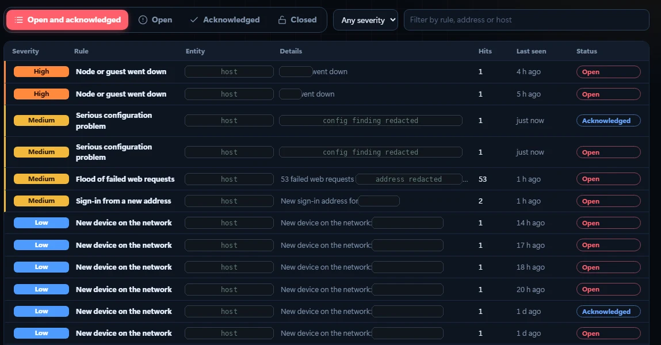Screen dimensions: 661x345
Task: Switch to the Closed filter tab
Action: [297, 20]
